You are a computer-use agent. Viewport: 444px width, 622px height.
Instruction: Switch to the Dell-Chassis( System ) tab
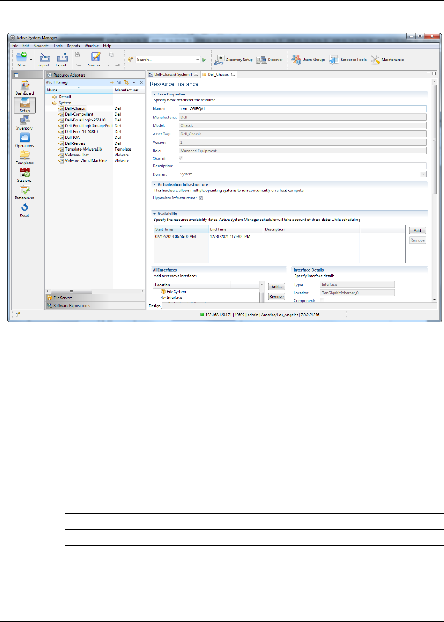(173, 74)
